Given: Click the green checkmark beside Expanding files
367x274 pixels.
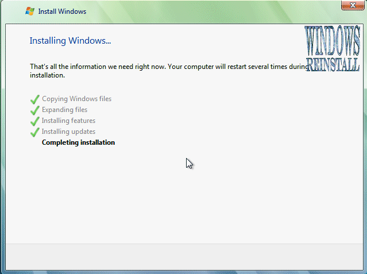Looking at the screenshot, I should [35, 110].
